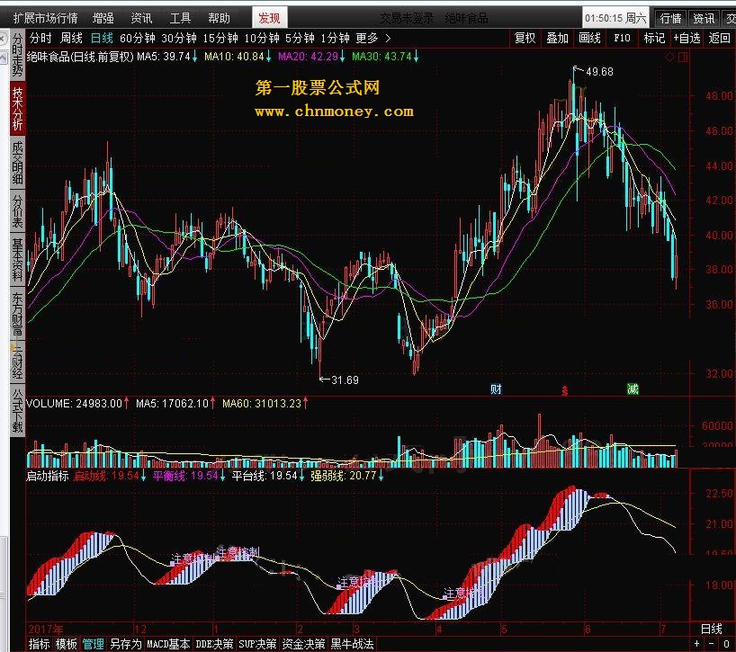Select the MACD基本 indicator tab

[168, 644]
